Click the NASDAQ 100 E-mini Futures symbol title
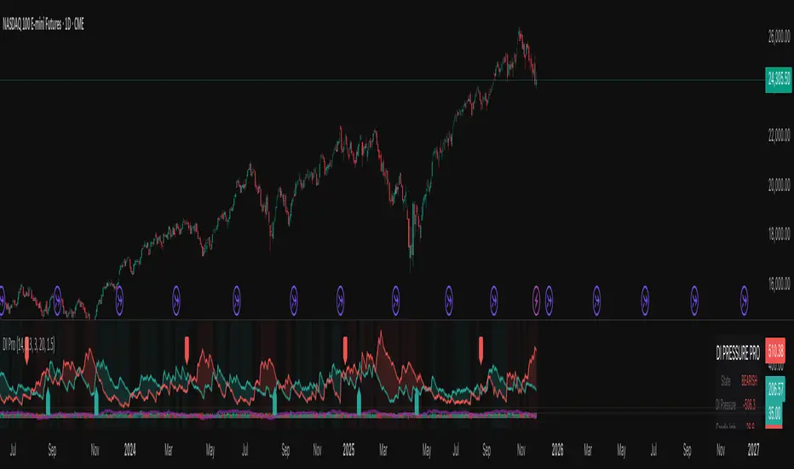 [x=43, y=24]
